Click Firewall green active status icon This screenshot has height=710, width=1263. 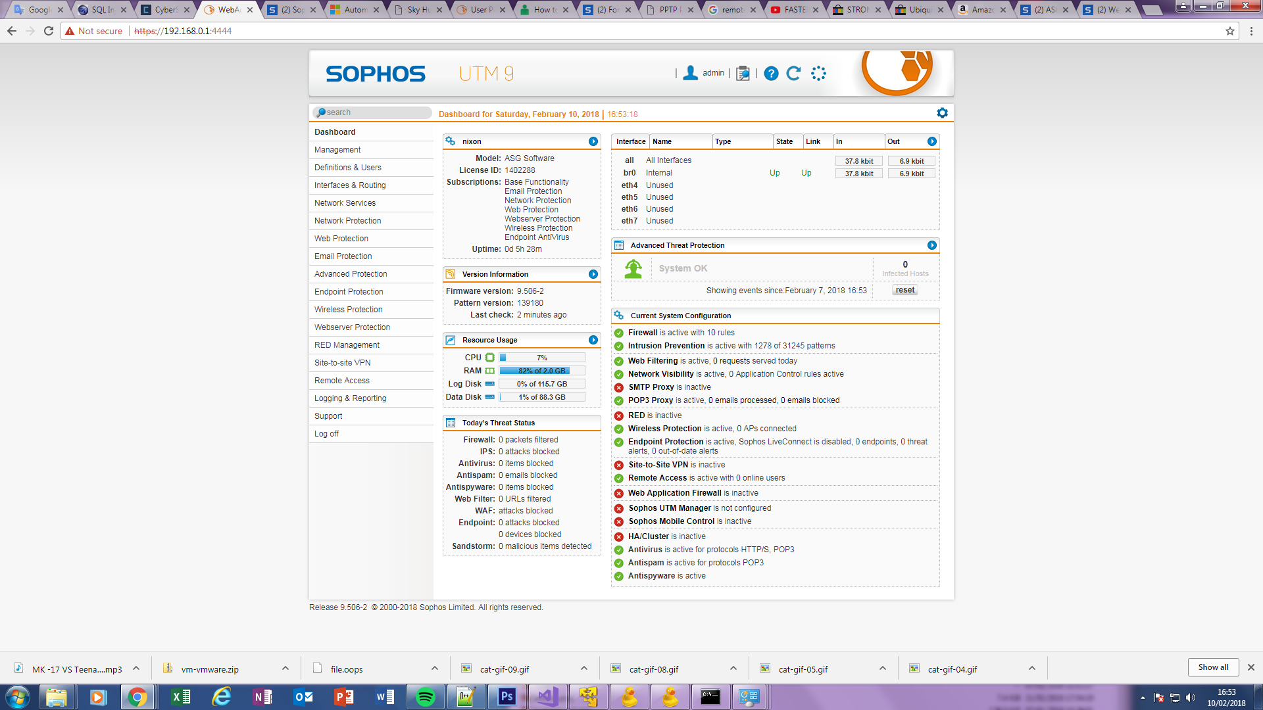click(619, 333)
